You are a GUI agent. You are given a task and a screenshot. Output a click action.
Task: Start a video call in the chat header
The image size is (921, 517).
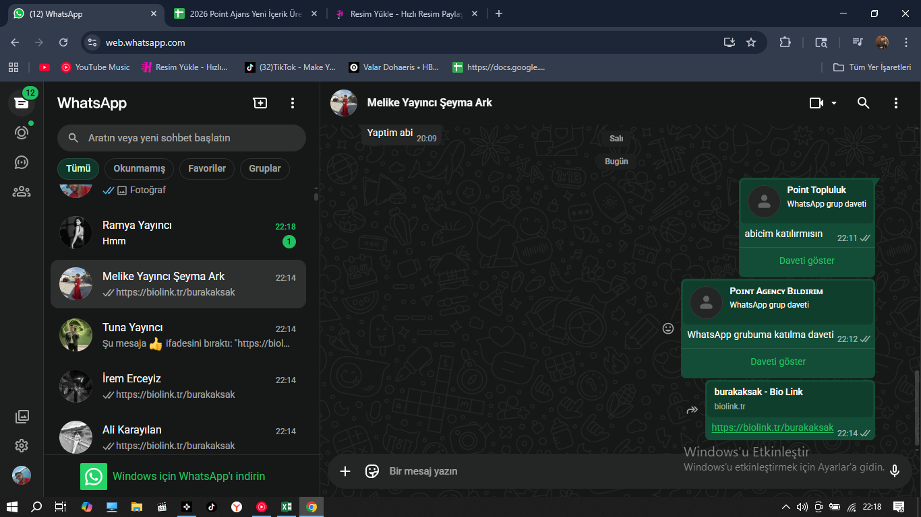click(x=816, y=103)
